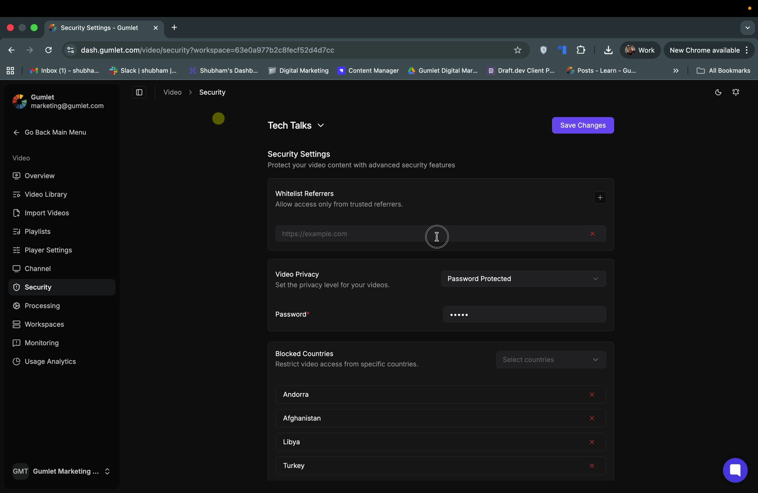Open the chat support widget
The height and width of the screenshot is (493, 758).
(x=735, y=470)
